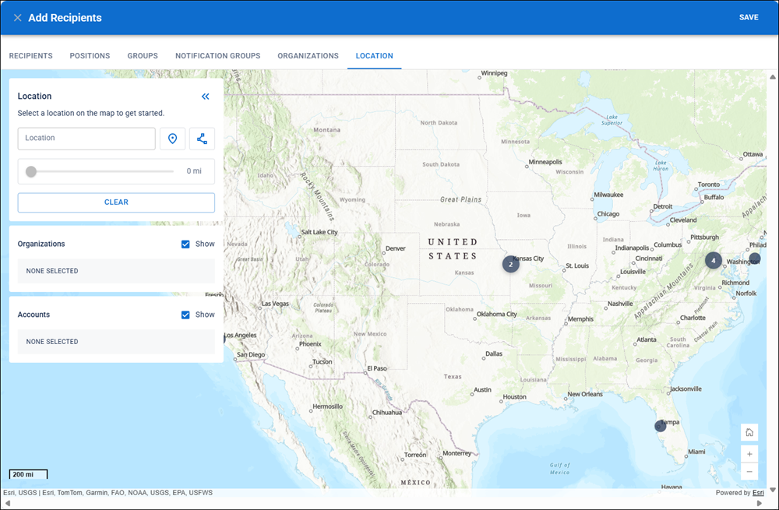
Task: Click the 200 mi scale bar
Action: [x=28, y=474]
